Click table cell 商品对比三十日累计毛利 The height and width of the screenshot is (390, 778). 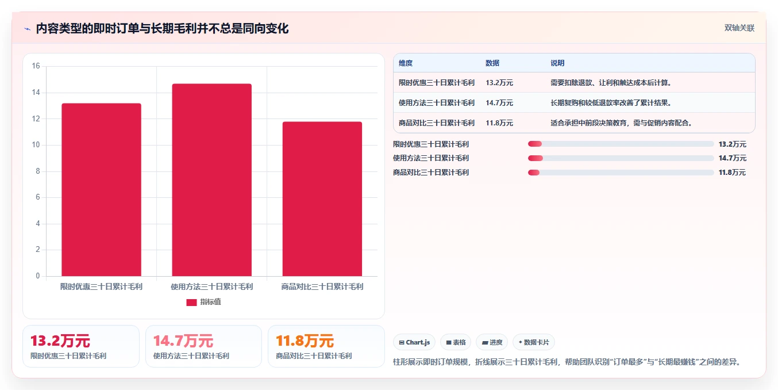coord(437,123)
